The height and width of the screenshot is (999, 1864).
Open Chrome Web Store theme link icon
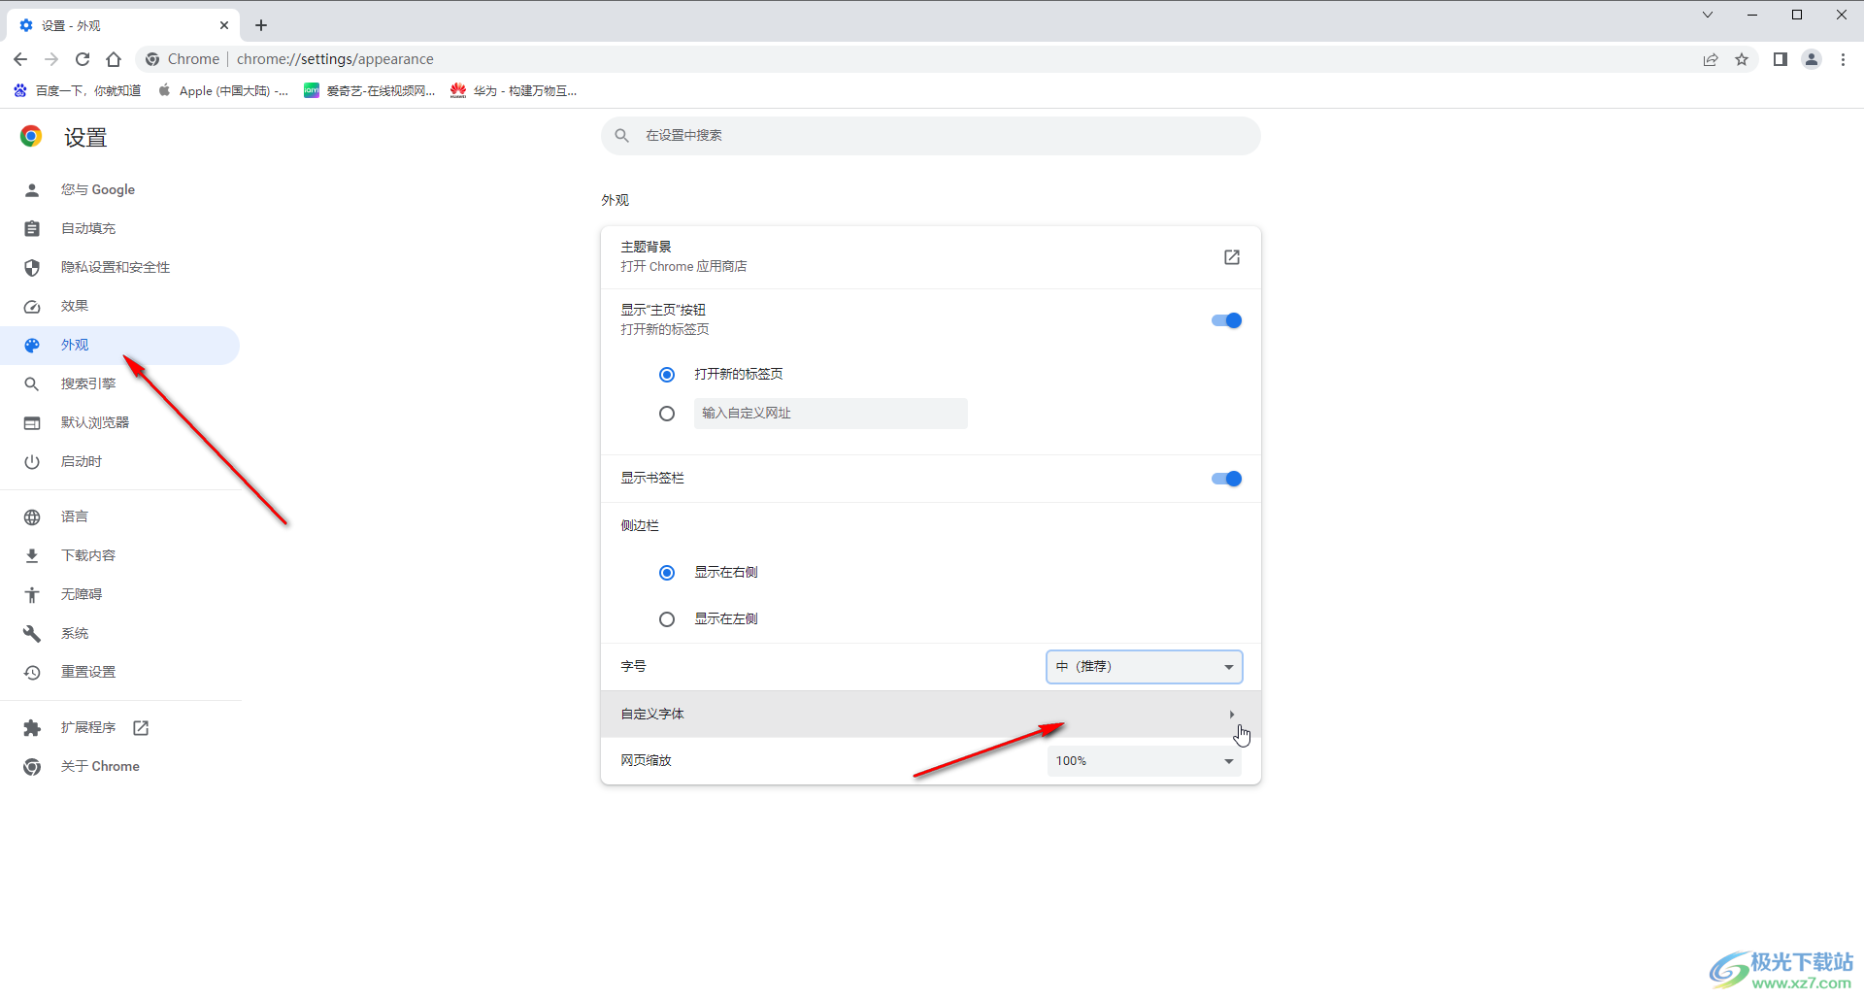[x=1231, y=257]
